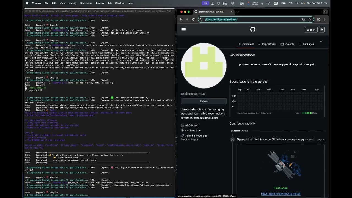Open ChatGPT icon in the menu bar
The image size is (352, 198).
pos(218,3)
